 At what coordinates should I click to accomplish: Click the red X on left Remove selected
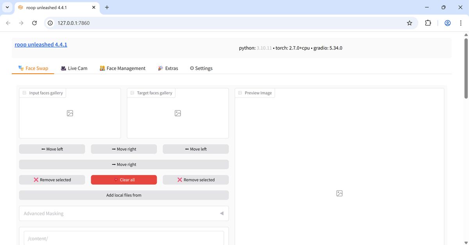(x=35, y=179)
